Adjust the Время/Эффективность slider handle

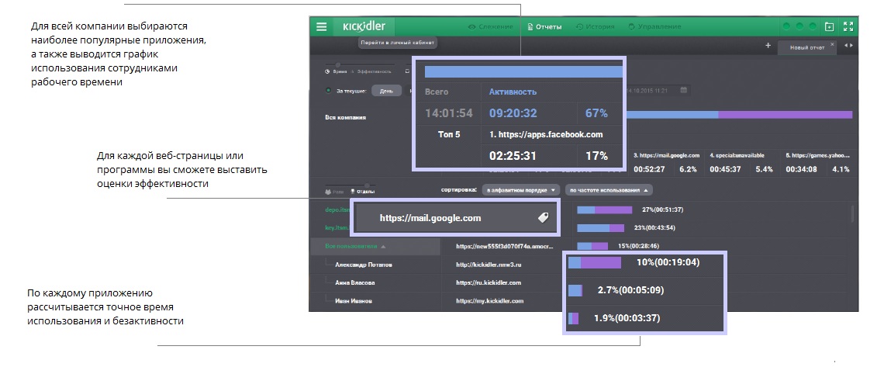coord(337,65)
